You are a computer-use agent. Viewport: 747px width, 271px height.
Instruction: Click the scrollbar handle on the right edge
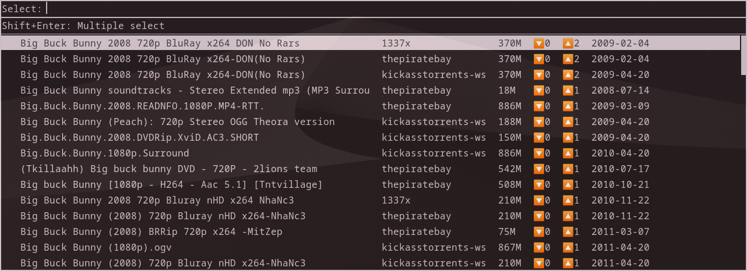click(x=744, y=55)
